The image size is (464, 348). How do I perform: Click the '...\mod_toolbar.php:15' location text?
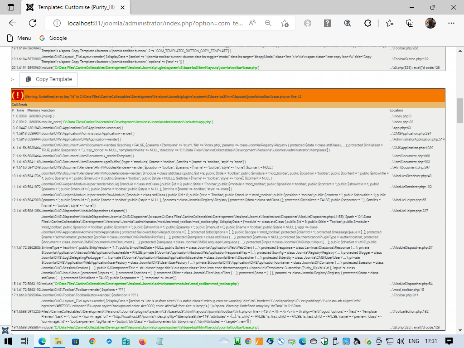(406, 290)
